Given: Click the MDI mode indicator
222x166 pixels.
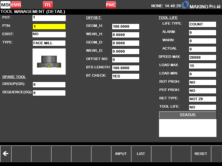Looking at the screenshot, I should point(6,5).
